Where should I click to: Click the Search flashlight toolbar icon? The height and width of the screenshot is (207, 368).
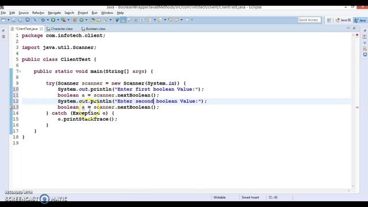click(x=106, y=20)
